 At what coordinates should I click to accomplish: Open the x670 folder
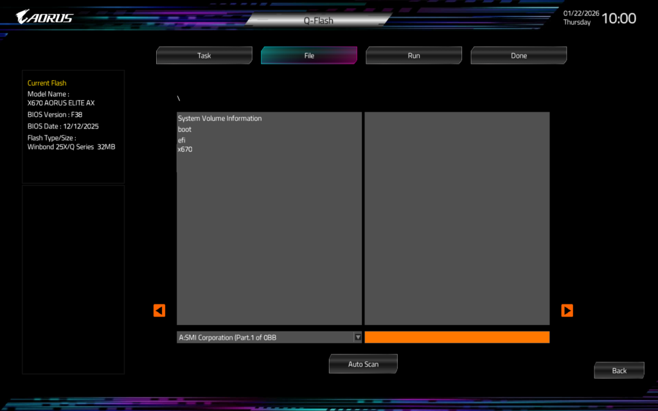[x=185, y=150]
